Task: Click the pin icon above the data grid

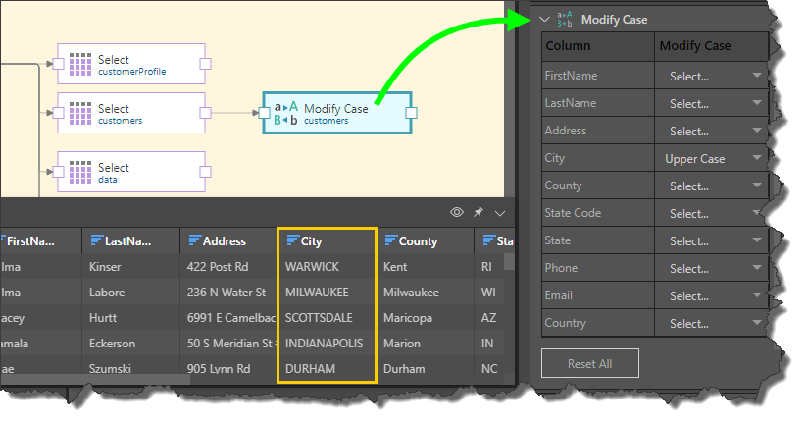Action: coord(479,212)
